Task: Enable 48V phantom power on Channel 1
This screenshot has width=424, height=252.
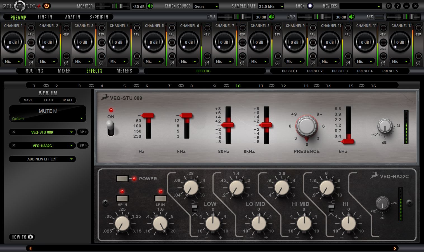Action: point(31,28)
